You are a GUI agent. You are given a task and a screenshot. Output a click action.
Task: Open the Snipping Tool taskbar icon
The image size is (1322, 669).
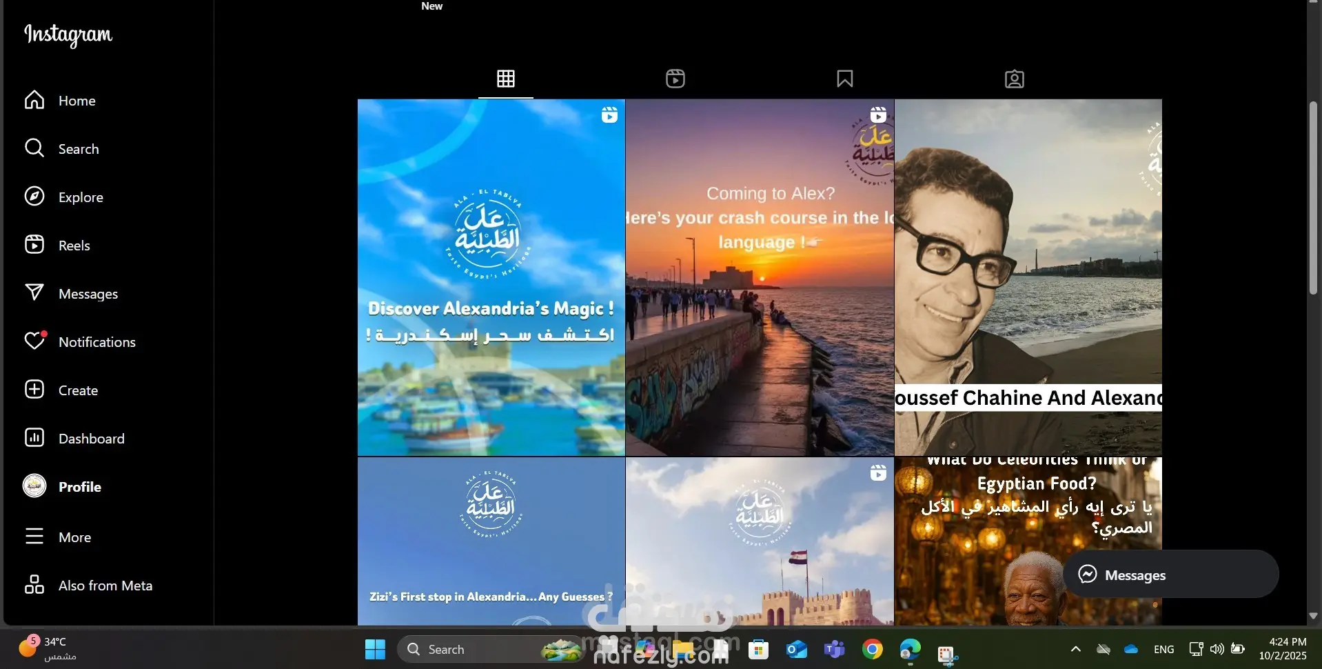[948, 654]
